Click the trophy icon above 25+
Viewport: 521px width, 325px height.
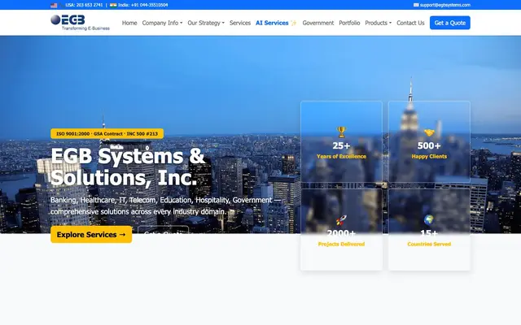pyautogui.click(x=341, y=132)
